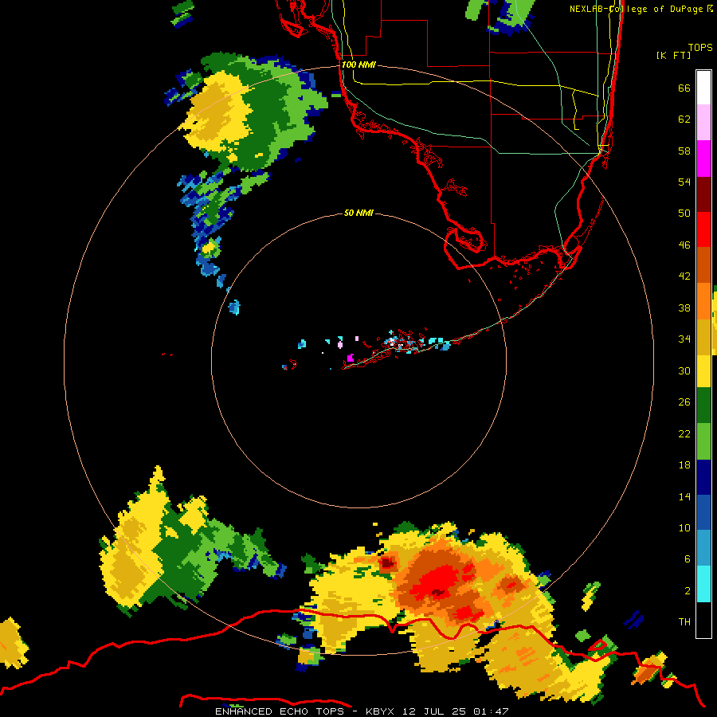Screen dimensions: 717x717
Task: Click the "38" legend value
Action: tap(684, 308)
